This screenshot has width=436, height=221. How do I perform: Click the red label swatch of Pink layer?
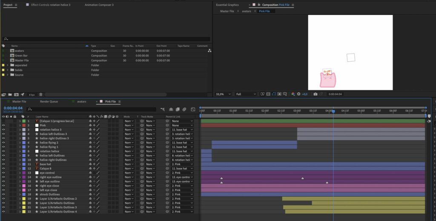click(x=24, y=125)
